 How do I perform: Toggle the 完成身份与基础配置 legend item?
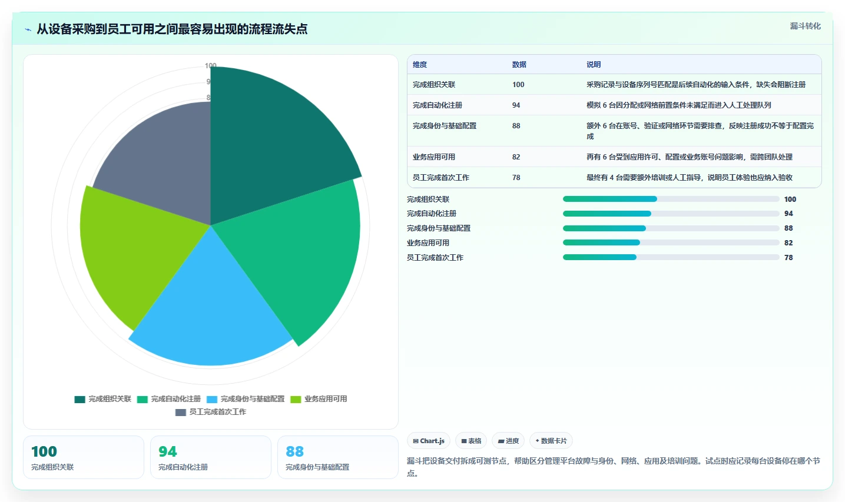pos(246,399)
